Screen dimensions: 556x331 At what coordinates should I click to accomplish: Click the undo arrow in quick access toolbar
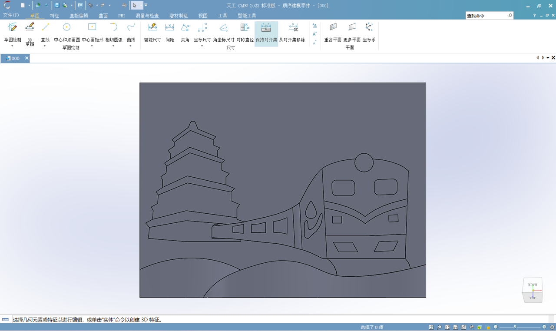90,5
